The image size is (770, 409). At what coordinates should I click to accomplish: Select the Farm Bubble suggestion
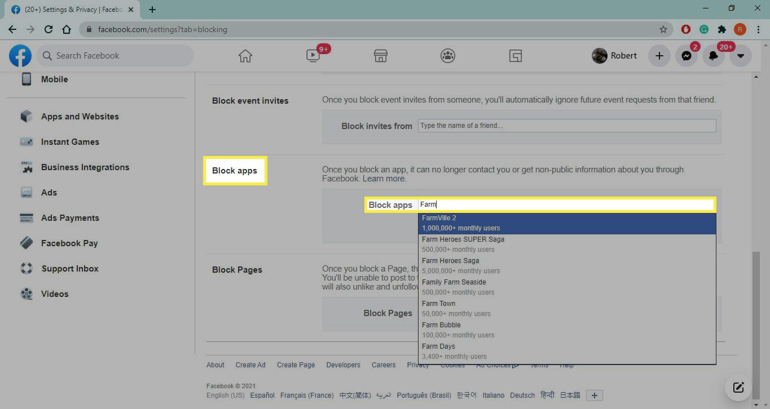pyautogui.click(x=567, y=330)
